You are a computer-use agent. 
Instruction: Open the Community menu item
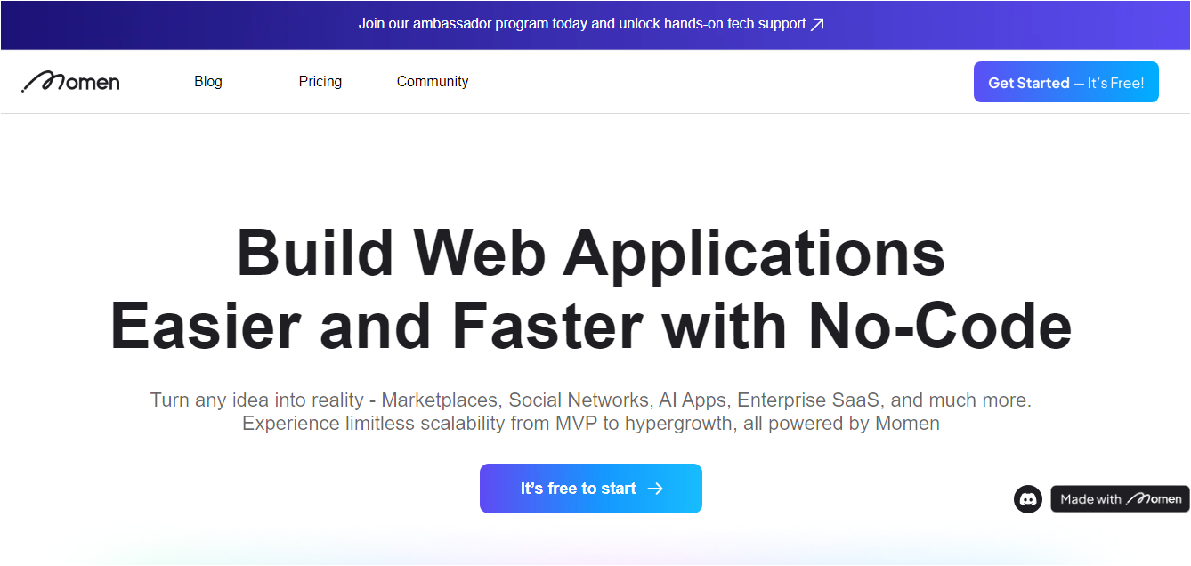[433, 82]
